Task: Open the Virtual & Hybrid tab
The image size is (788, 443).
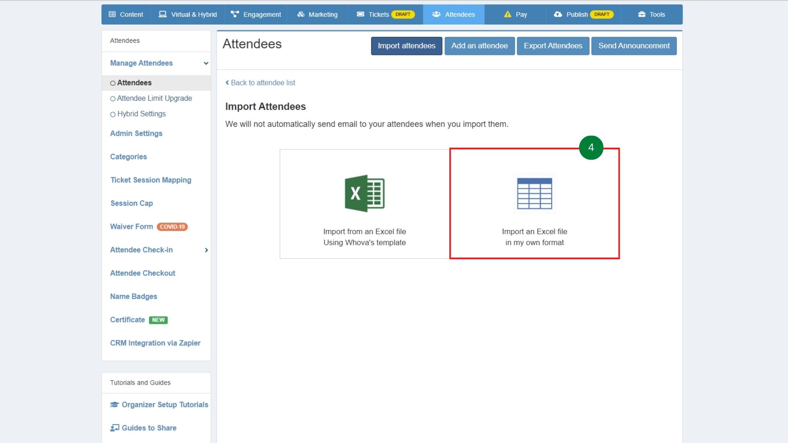Action: click(x=188, y=14)
